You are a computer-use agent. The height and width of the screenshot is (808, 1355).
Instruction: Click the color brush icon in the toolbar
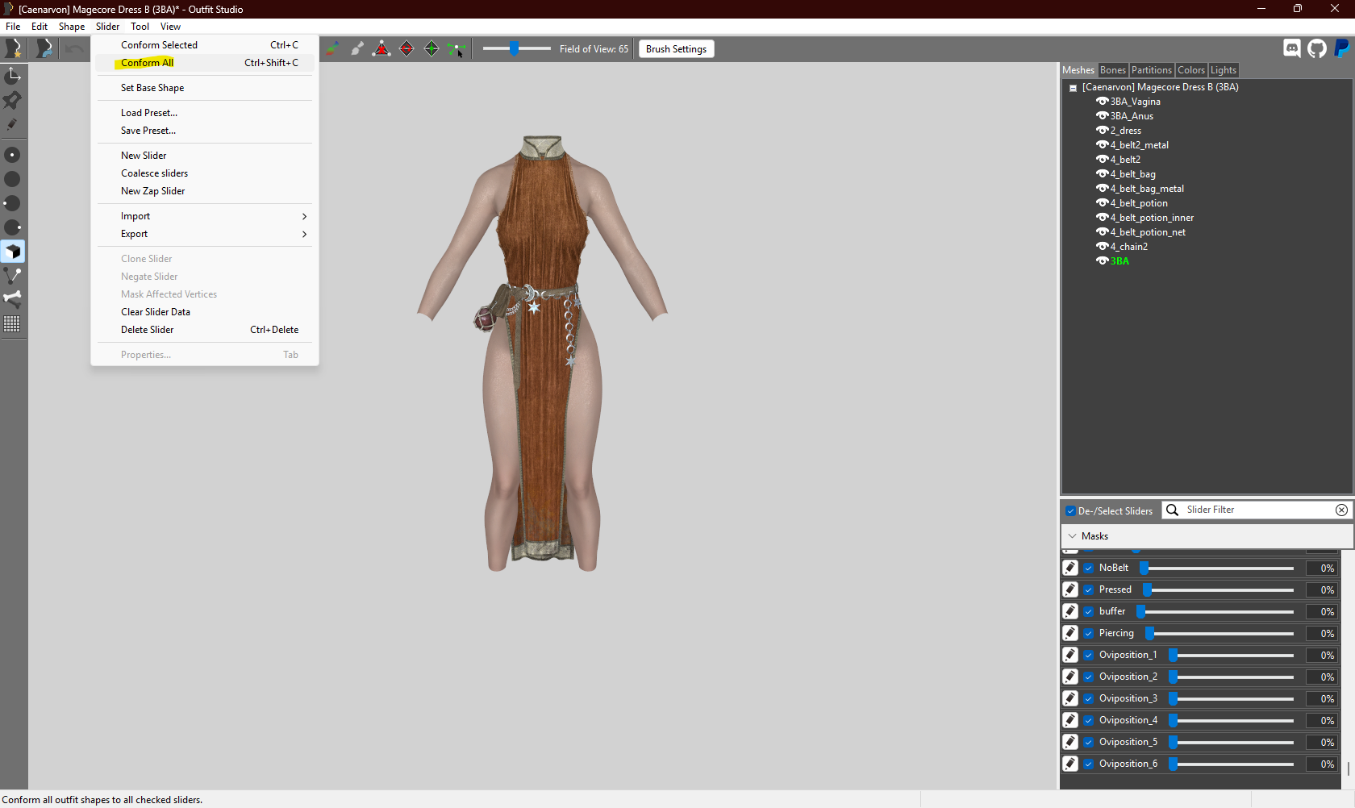tap(331, 49)
